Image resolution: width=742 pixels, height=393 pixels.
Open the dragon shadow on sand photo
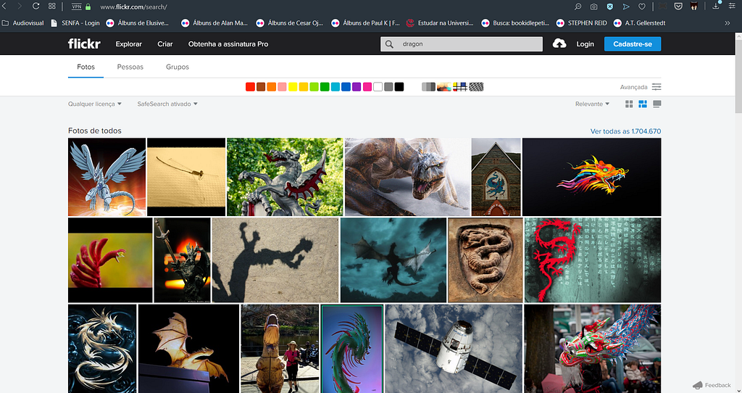[275, 260]
